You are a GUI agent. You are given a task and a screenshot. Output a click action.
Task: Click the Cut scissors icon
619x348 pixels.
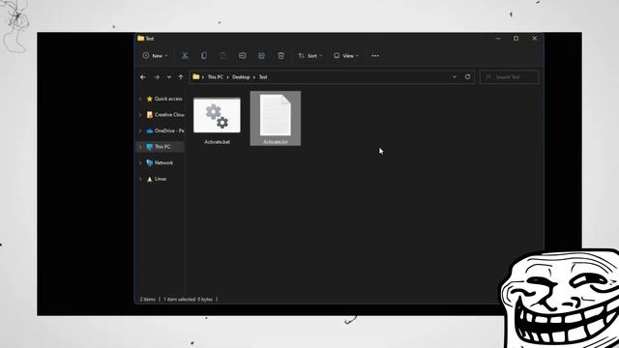[x=185, y=56]
